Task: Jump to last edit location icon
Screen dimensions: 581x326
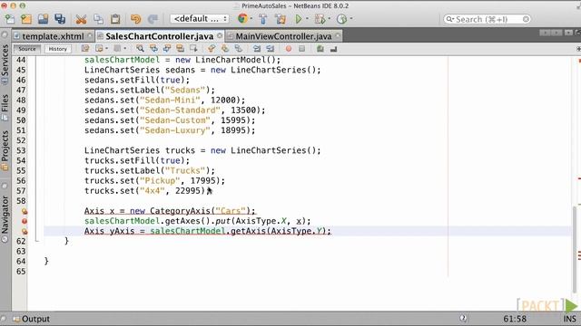Action: click(85, 48)
